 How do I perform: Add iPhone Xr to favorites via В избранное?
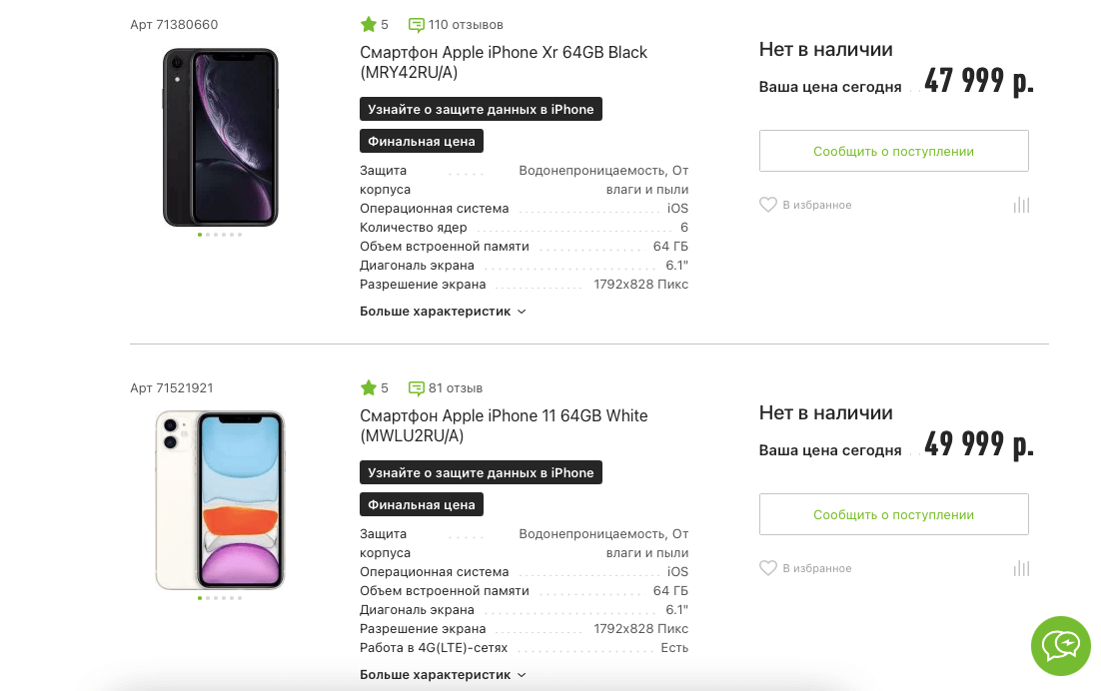[x=815, y=205]
